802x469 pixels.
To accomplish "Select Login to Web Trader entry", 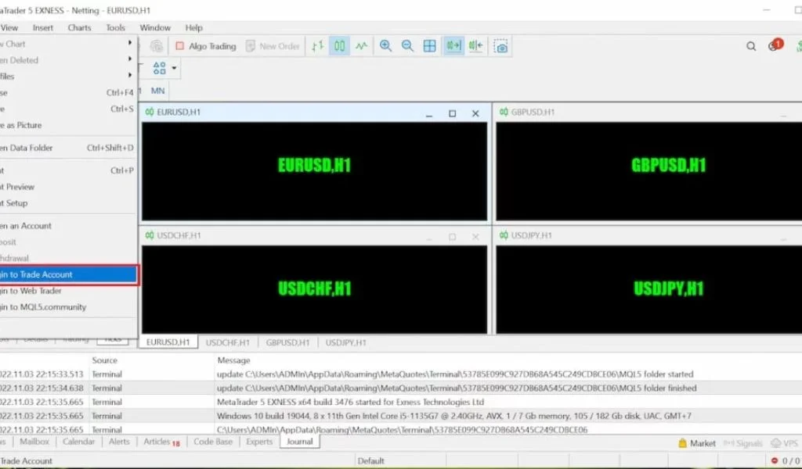I will coord(69,291).
